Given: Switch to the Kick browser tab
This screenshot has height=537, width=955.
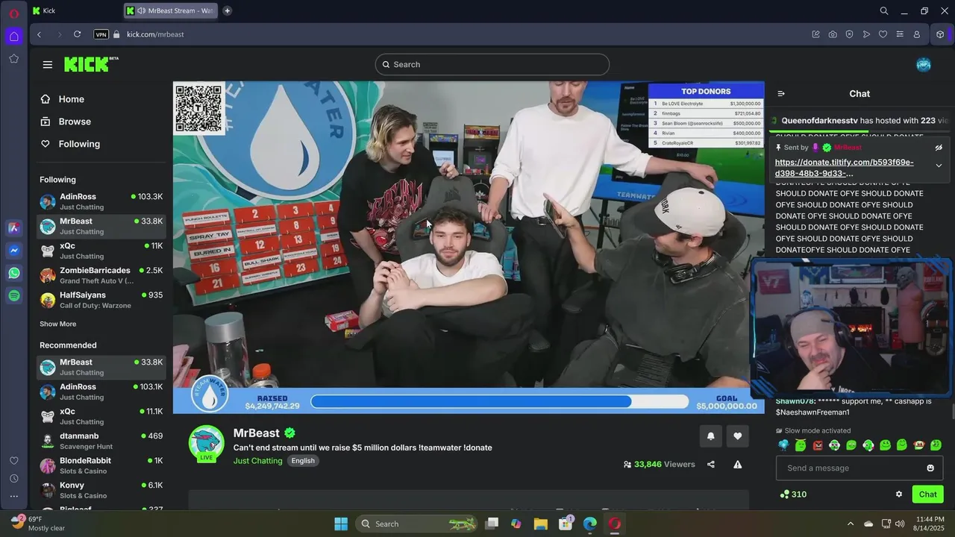Looking at the screenshot, I should (75, 10).
